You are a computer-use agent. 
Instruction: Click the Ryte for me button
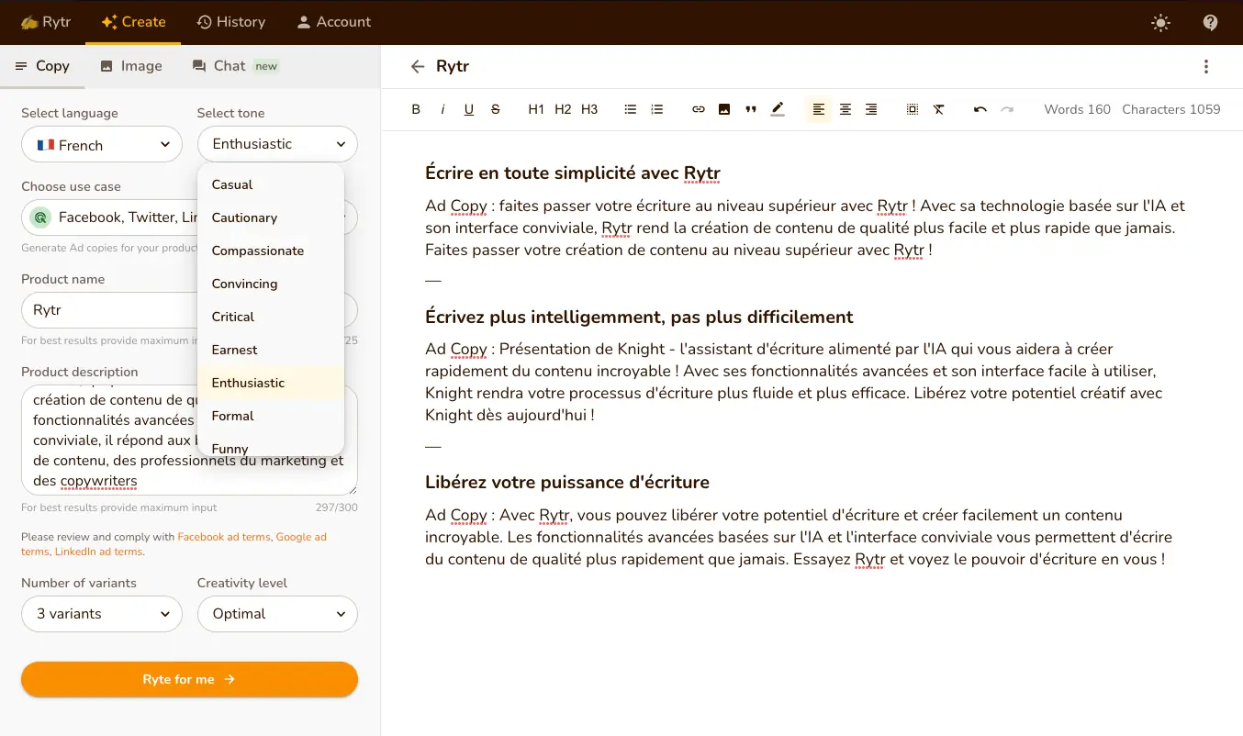click(x=189, y=679)
